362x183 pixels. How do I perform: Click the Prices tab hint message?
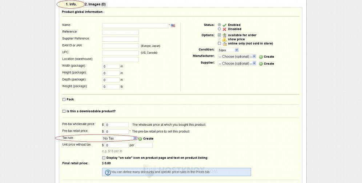pos(177,172)
